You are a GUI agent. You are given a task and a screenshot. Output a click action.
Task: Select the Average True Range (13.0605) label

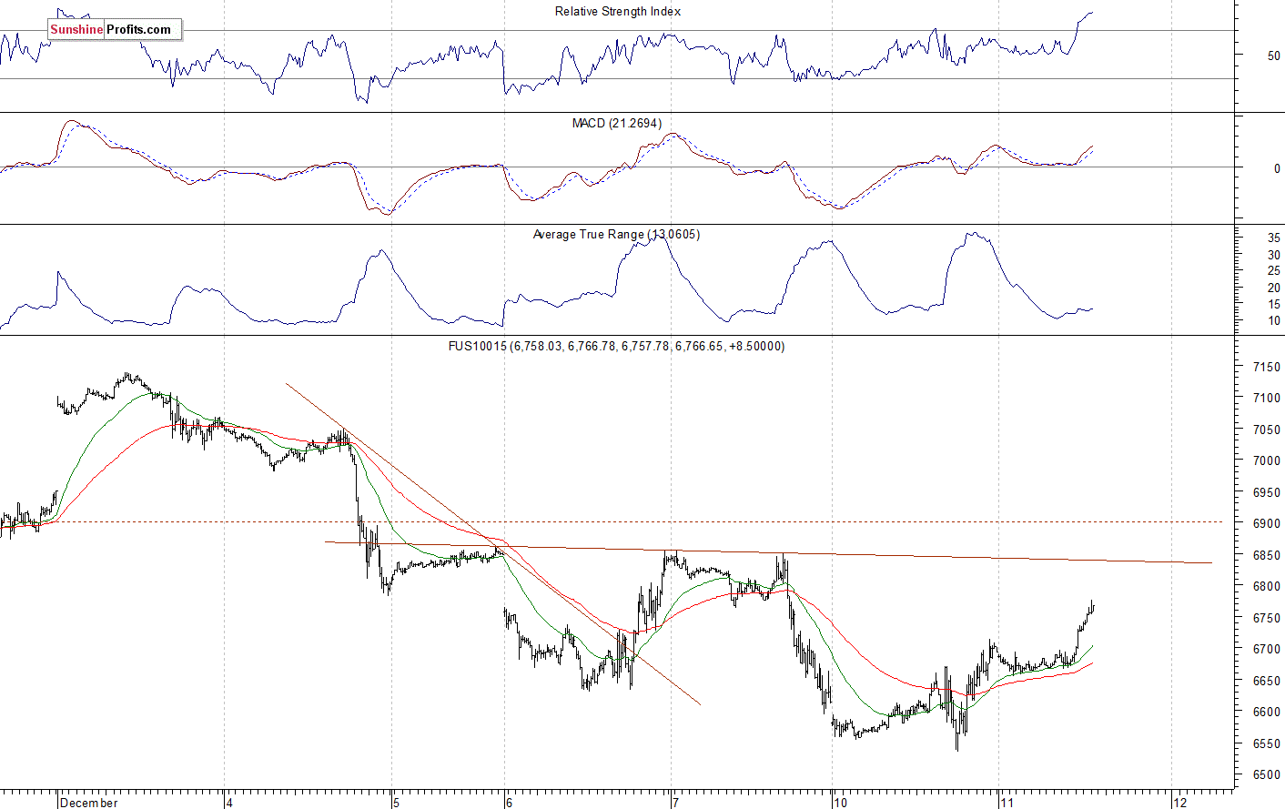[616, 235]
